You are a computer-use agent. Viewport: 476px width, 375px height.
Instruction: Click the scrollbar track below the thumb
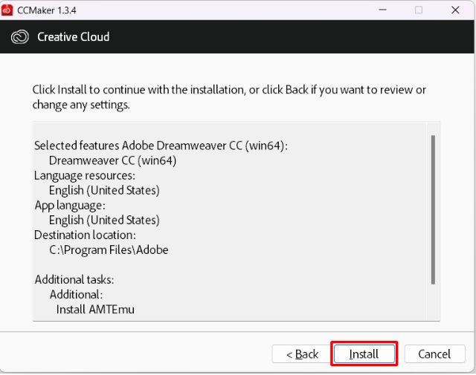[x=433, y=301]
